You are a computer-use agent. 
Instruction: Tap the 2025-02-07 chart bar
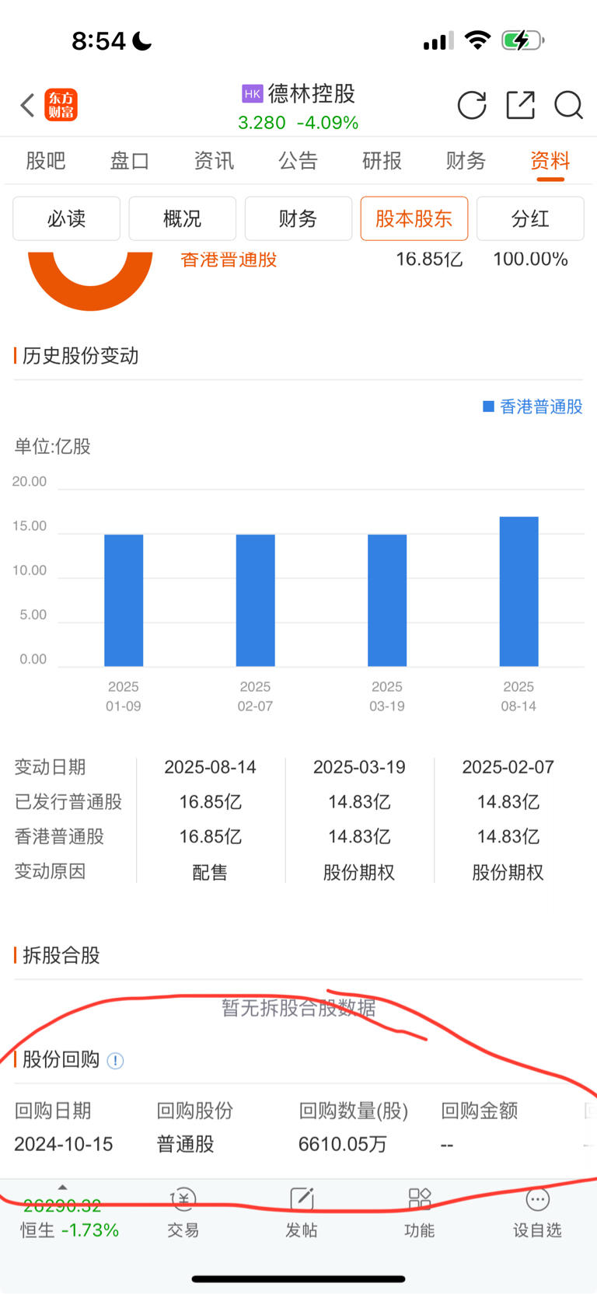(255, 600)
